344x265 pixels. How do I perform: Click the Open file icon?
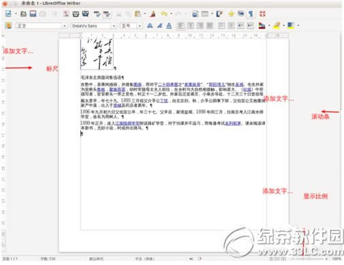23,14
